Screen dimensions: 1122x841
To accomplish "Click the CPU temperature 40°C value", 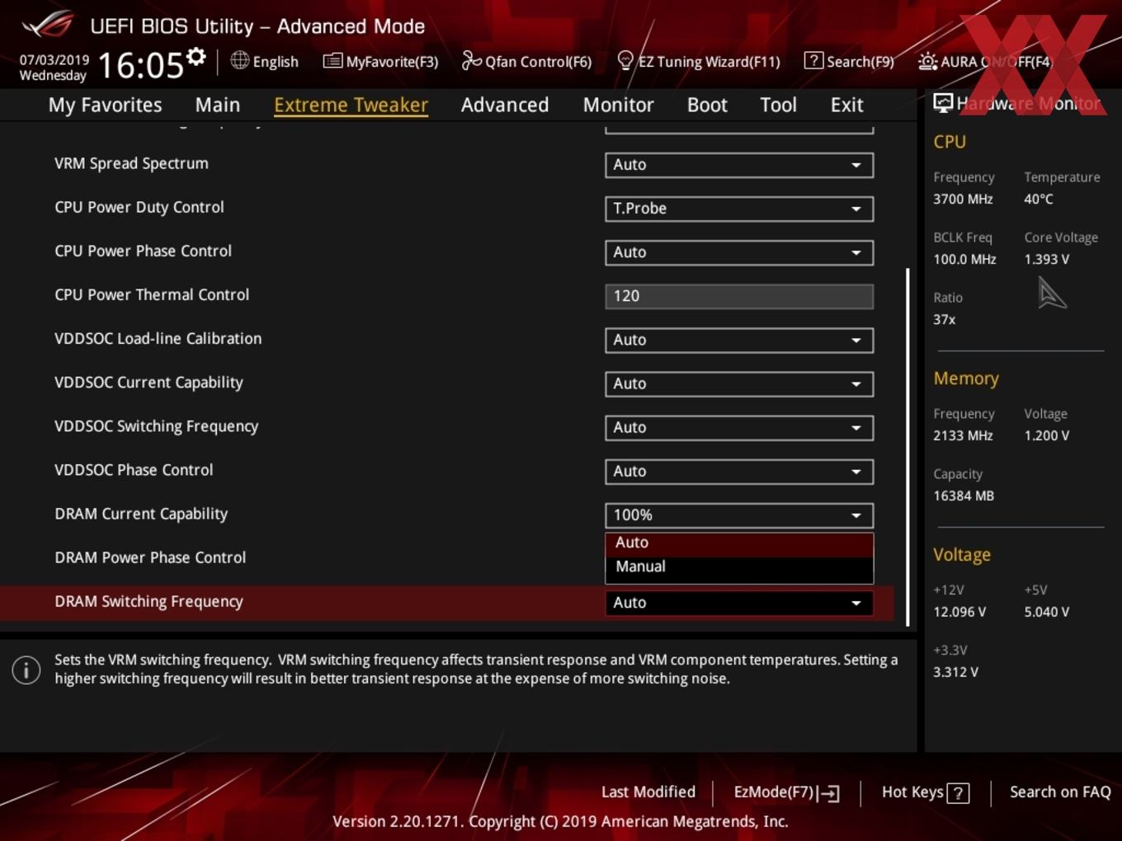I will [x=1039, y=199].
